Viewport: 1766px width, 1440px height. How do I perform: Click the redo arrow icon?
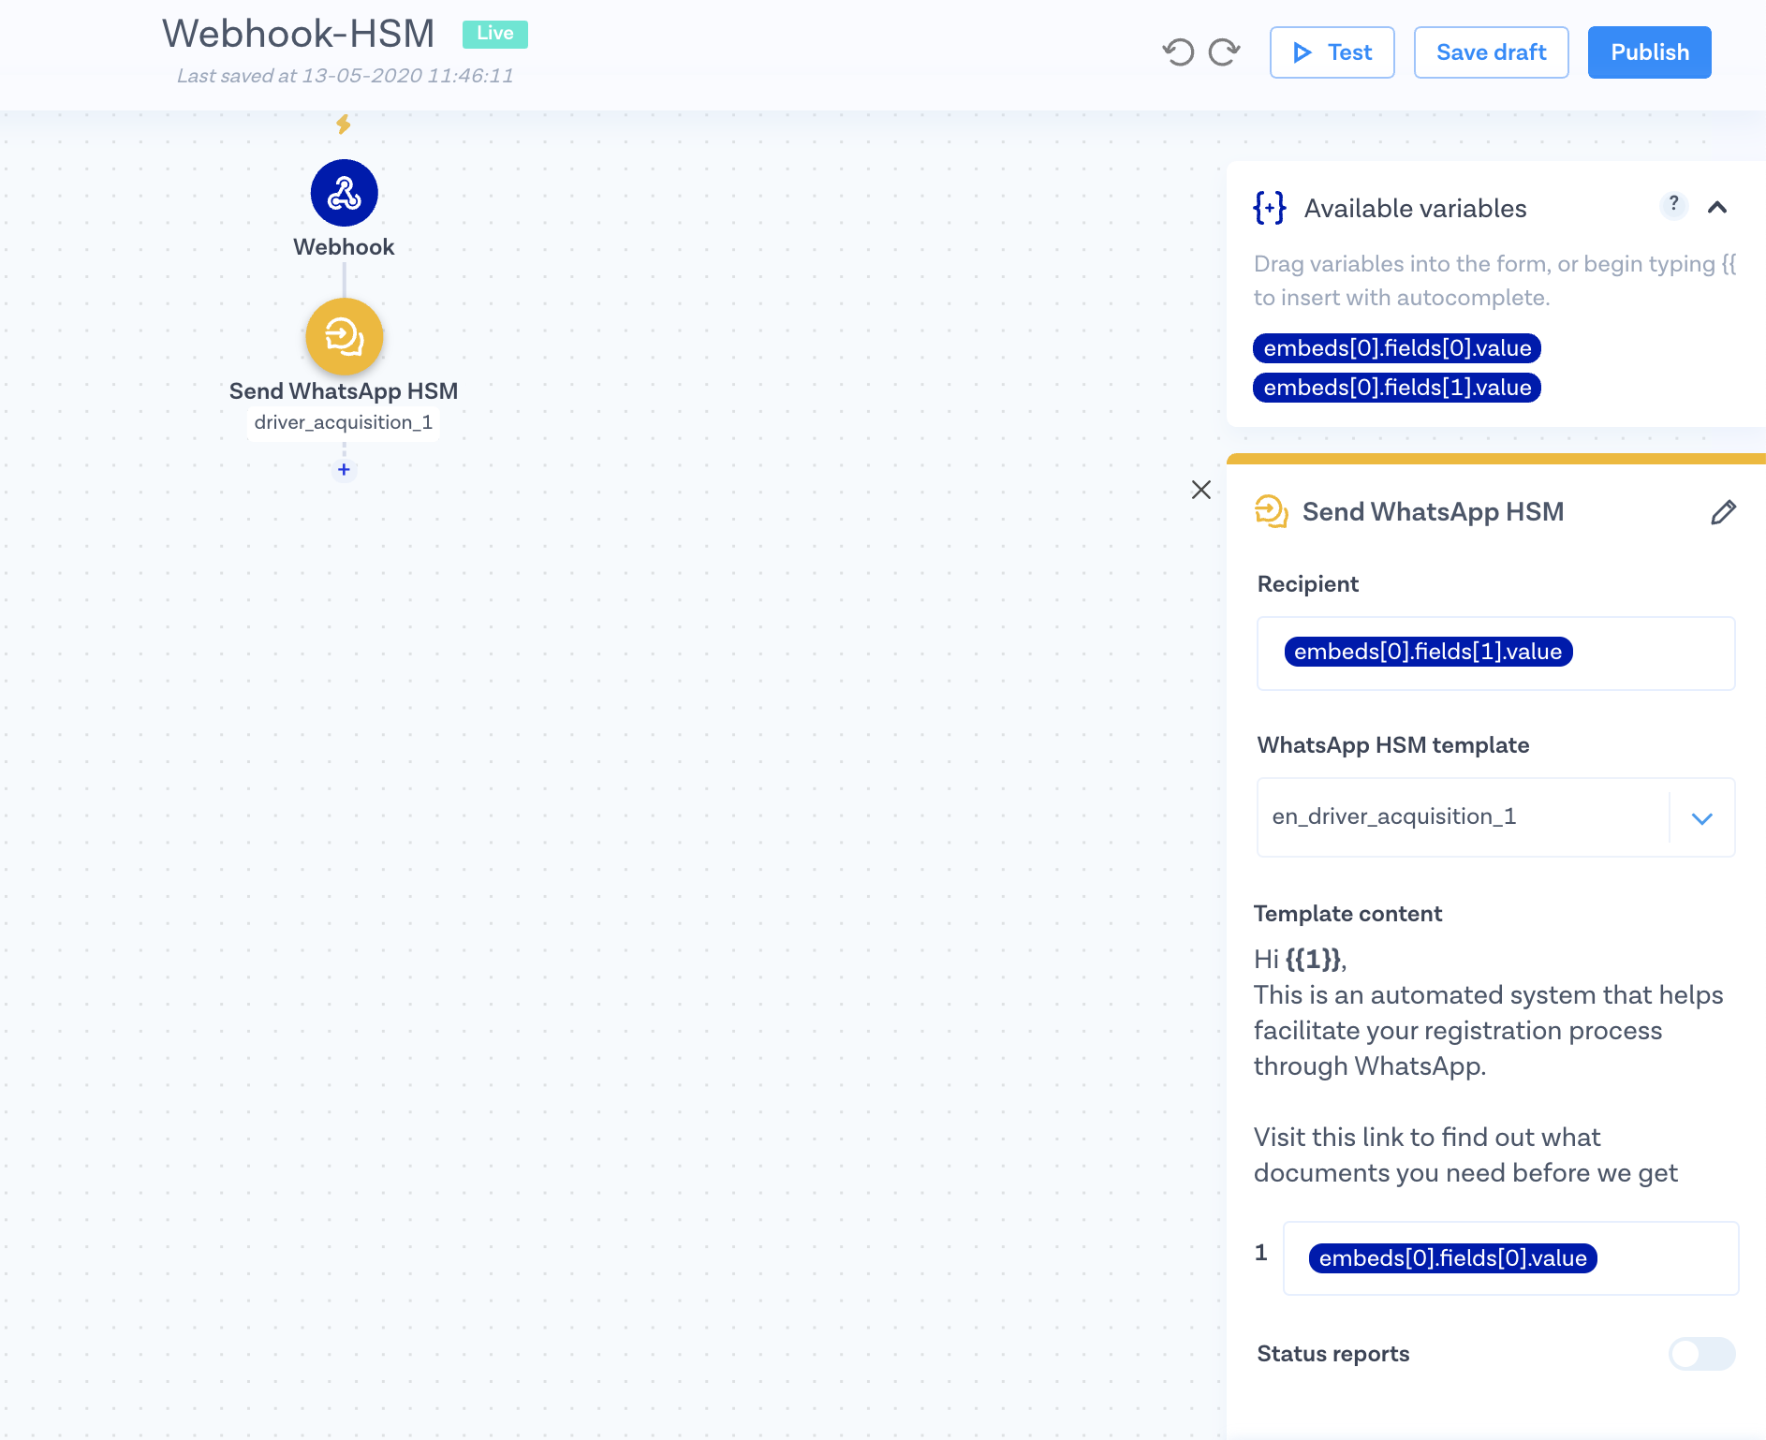tap(1224, 52)
